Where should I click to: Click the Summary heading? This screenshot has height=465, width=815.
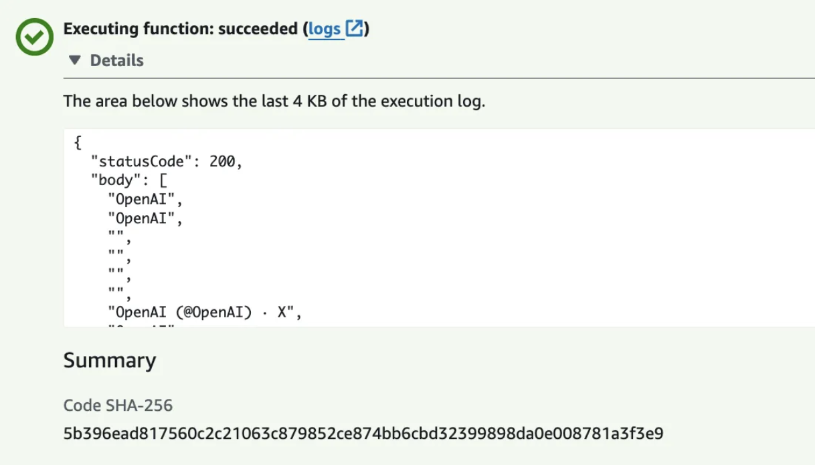[110, 361]
